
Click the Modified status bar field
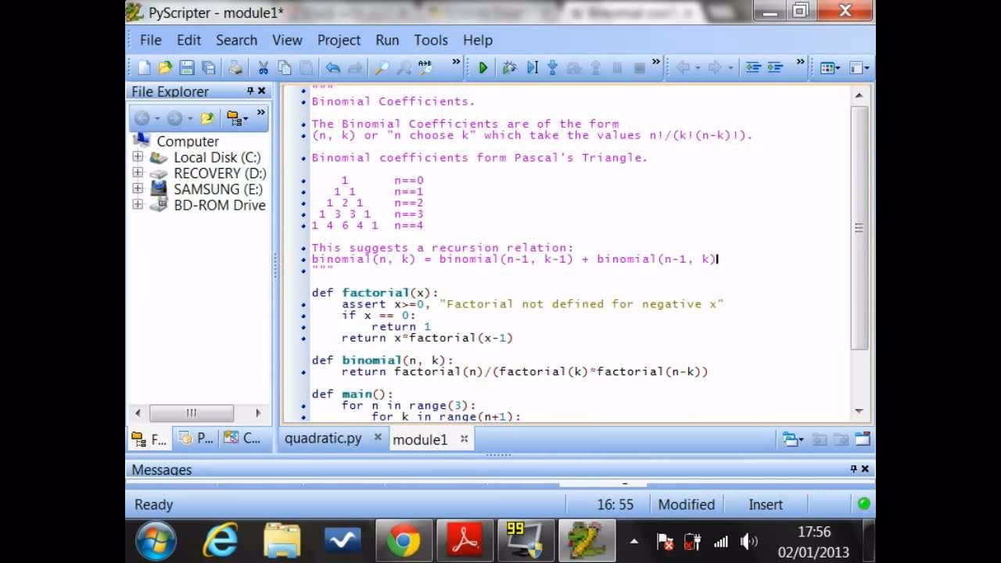[x=687, y=504]
